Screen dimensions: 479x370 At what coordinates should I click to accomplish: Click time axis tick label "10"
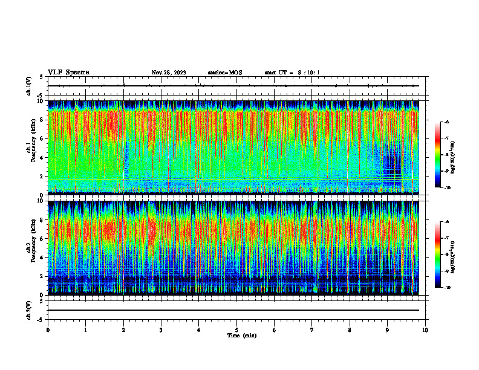(x=425, y=330)
